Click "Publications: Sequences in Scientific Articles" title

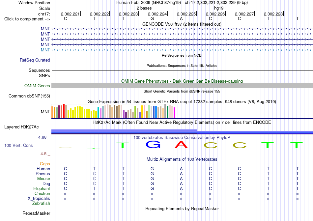pyautogui.click(x=182, y=66)
